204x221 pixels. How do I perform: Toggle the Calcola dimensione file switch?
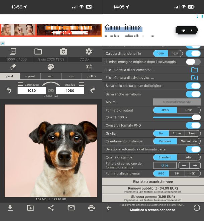(193, 54)
